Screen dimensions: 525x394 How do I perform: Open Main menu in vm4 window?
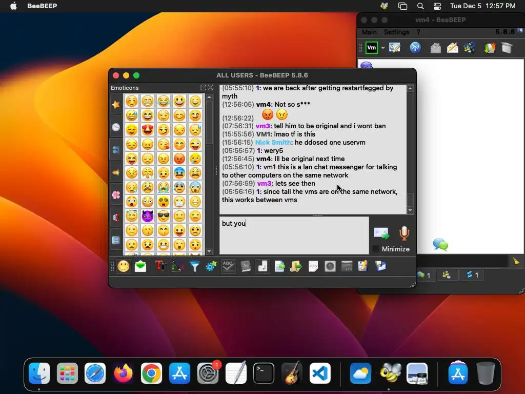click(x=369, y=32)
